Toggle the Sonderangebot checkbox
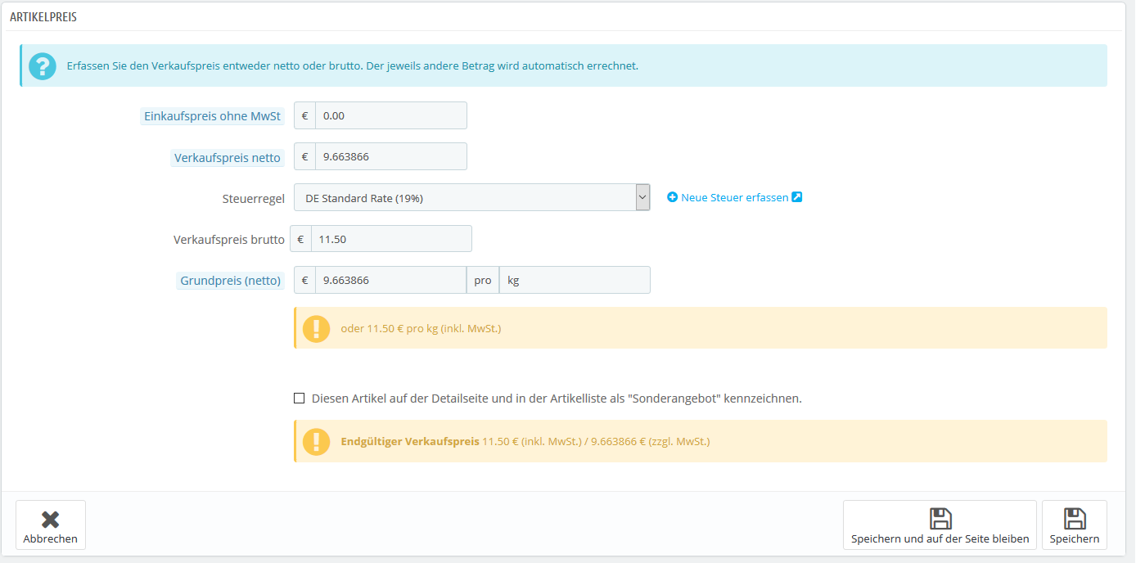The image size is (1136, 563). click(299, 399)
